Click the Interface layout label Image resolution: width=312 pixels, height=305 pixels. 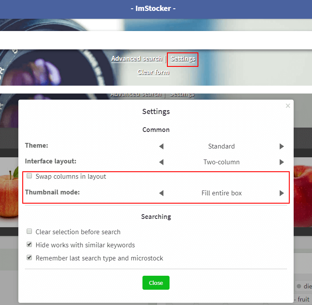[x=51, y=161]
